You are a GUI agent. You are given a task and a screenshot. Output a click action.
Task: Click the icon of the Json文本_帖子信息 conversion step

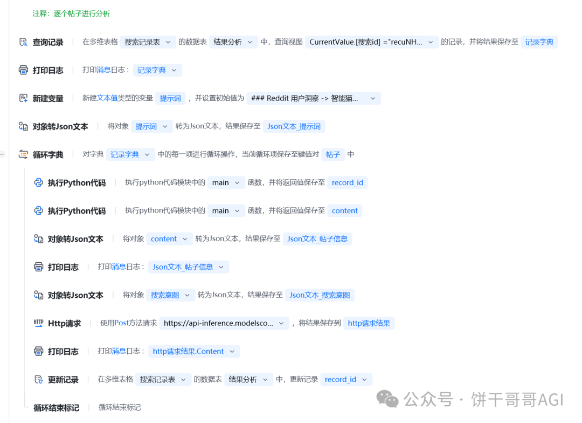(x=39, y=238)
